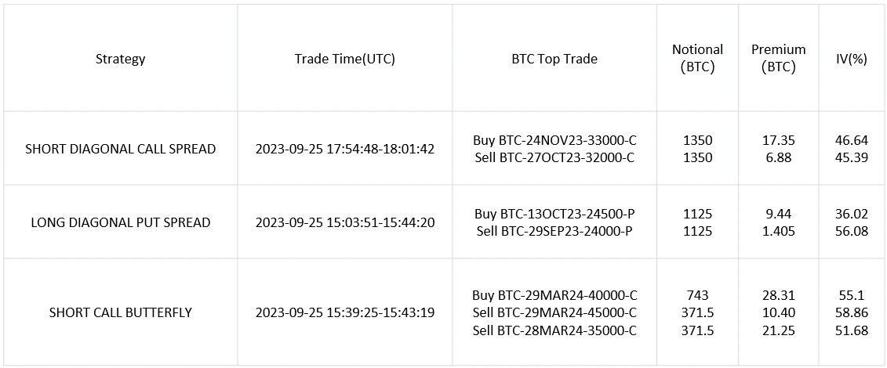The height and width of the screenshot is (368, 887).
Task: Click the BTC Top Trade column header
Action: tap(554, 59)
